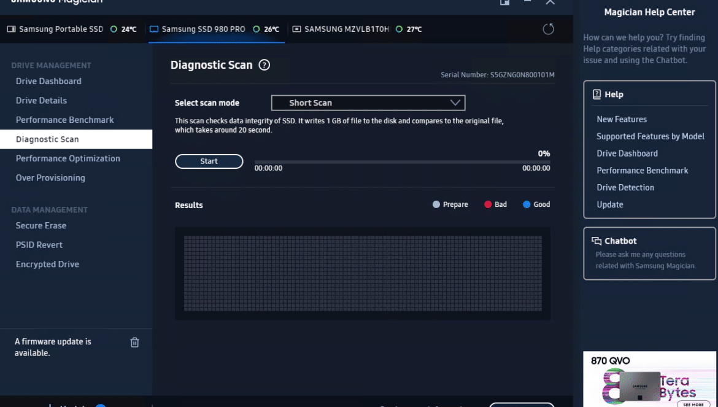Click the "Magician Help Center" title
Viewport: 718px width, 407px height.
click(649, 12)
